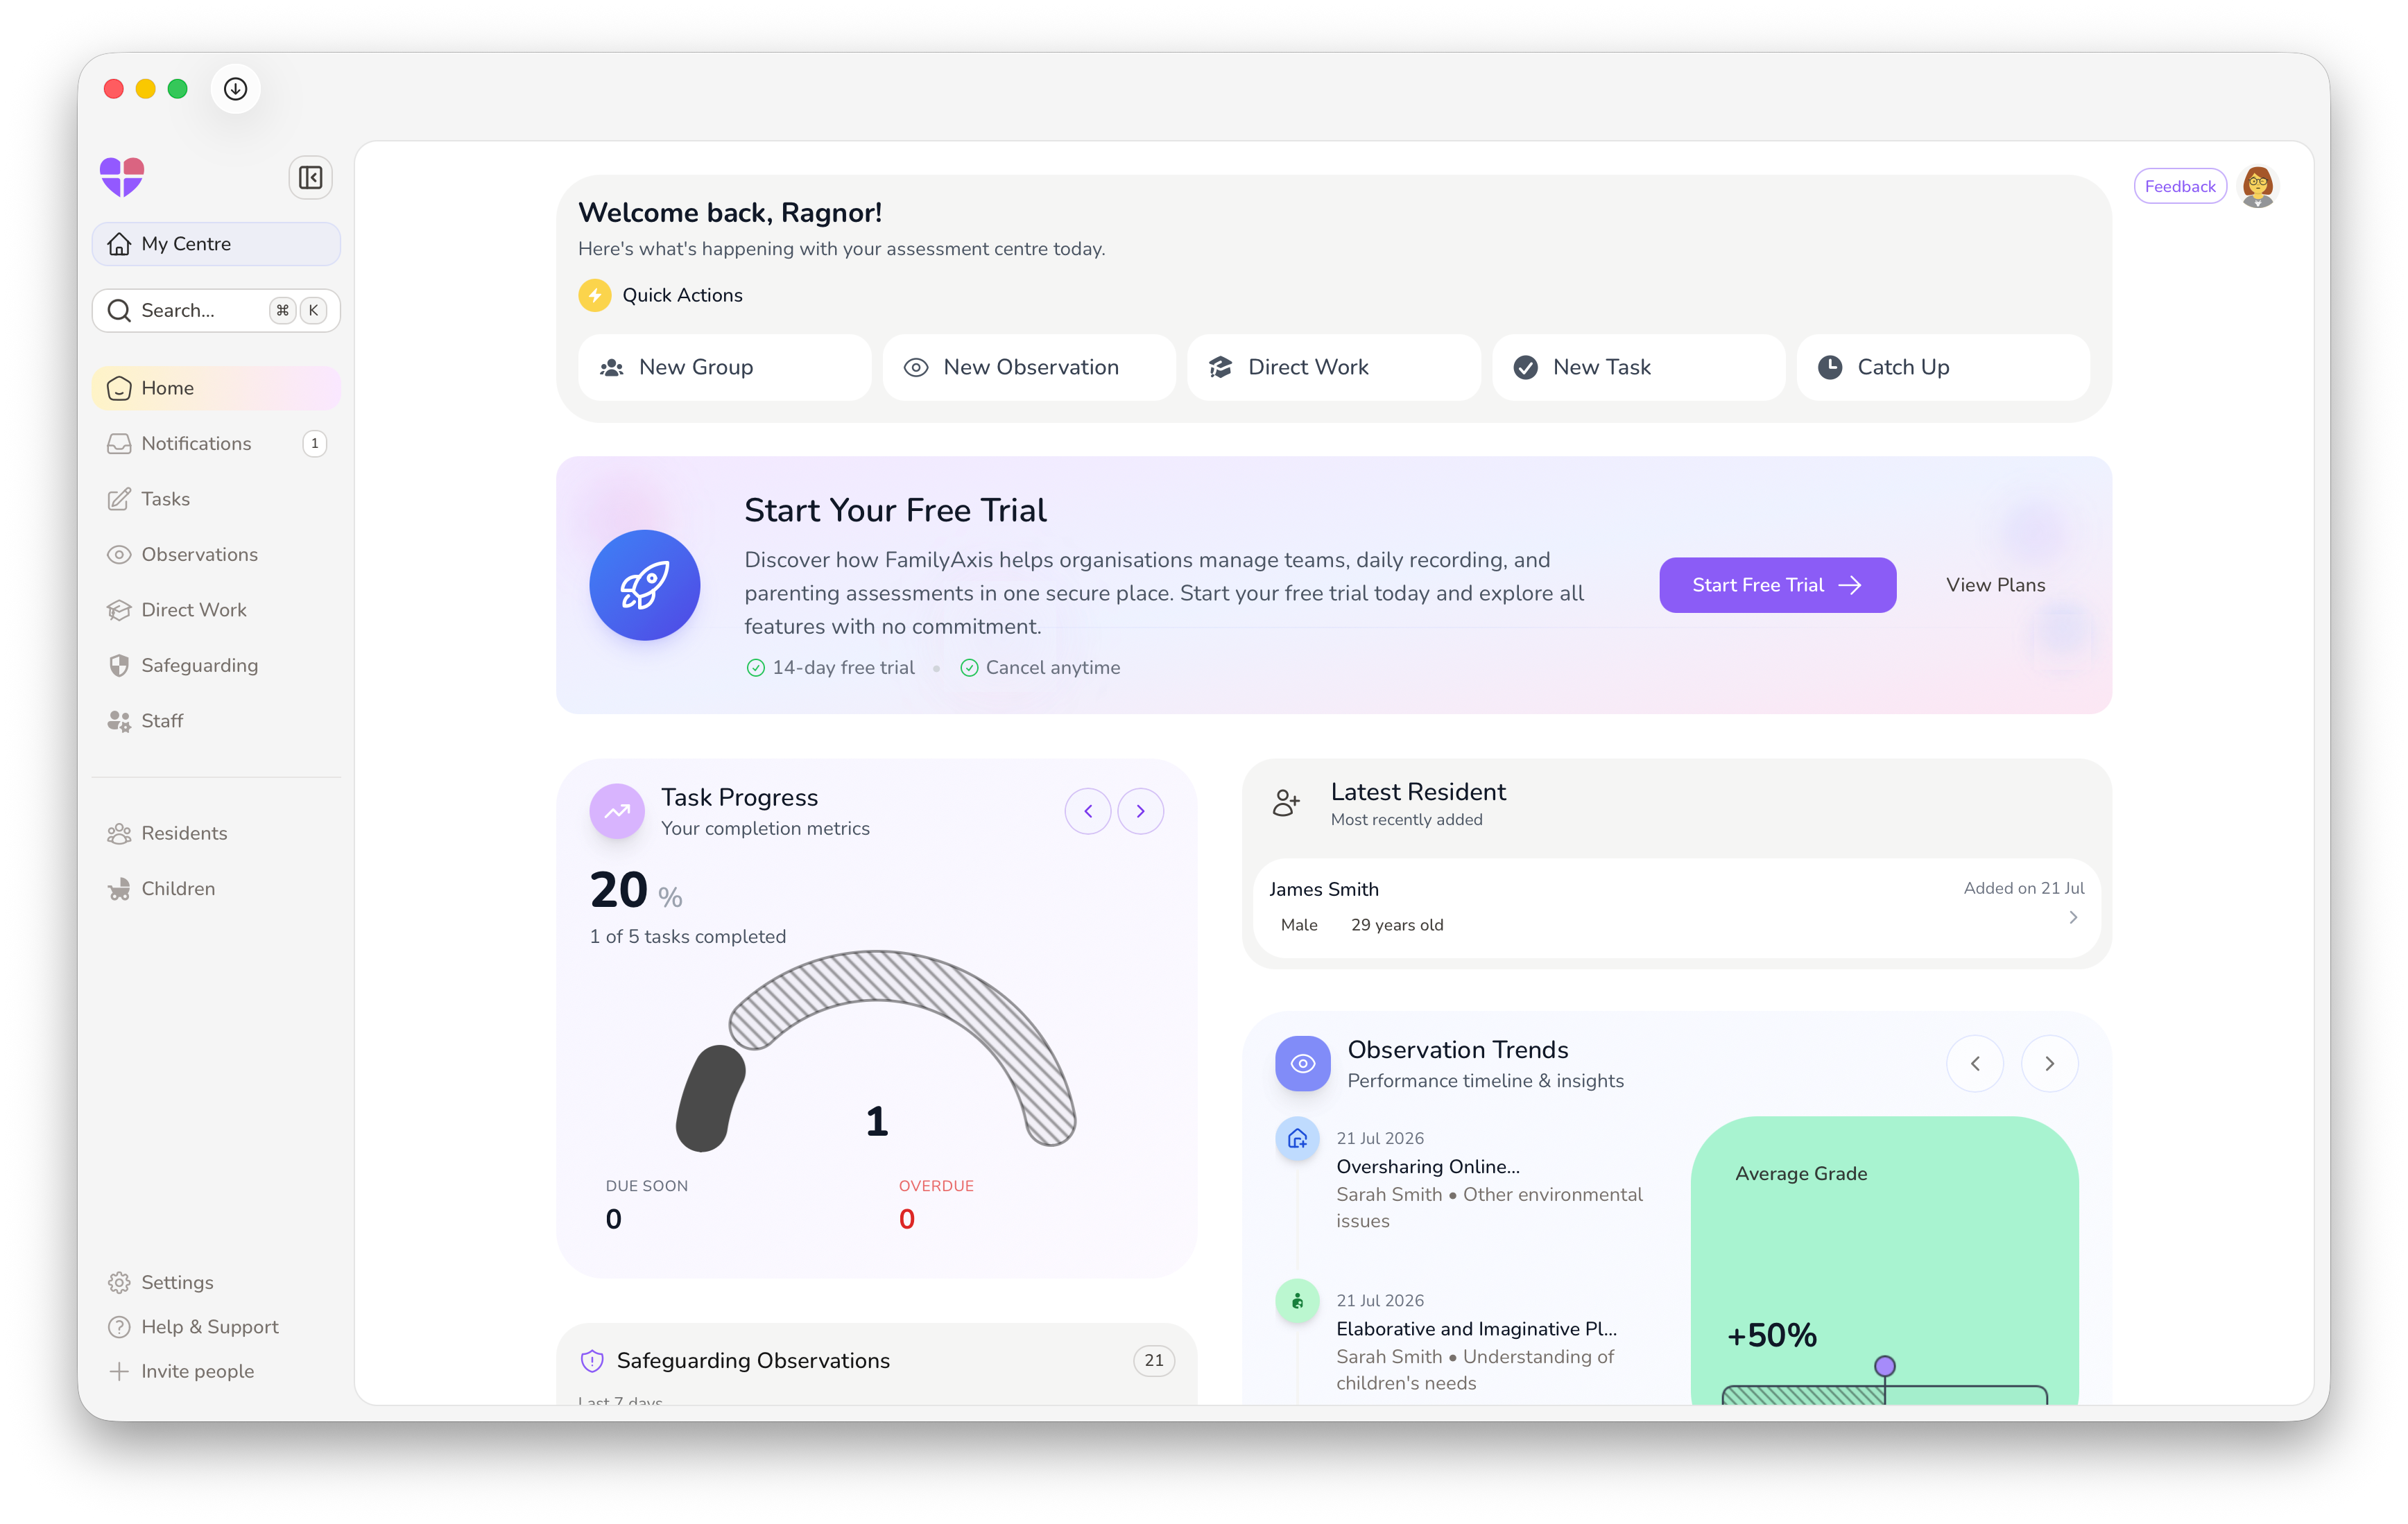The image size is (2408, 1524).
Task: Open Observations section in sidebar
Action: (216, 555)
